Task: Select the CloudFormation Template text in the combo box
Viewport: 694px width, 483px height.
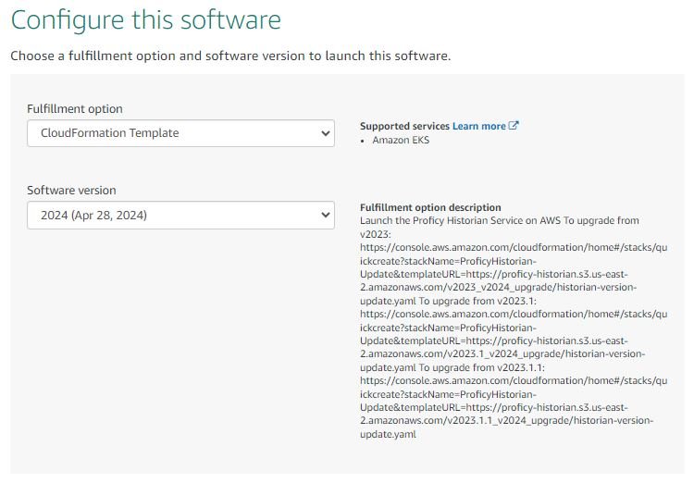Action: pyautogui.click(x=110, y=133)
